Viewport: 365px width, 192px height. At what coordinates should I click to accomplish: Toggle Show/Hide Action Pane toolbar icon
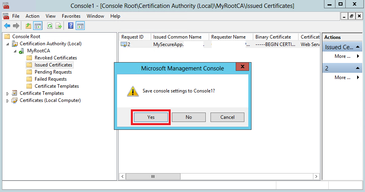[80, 26]
